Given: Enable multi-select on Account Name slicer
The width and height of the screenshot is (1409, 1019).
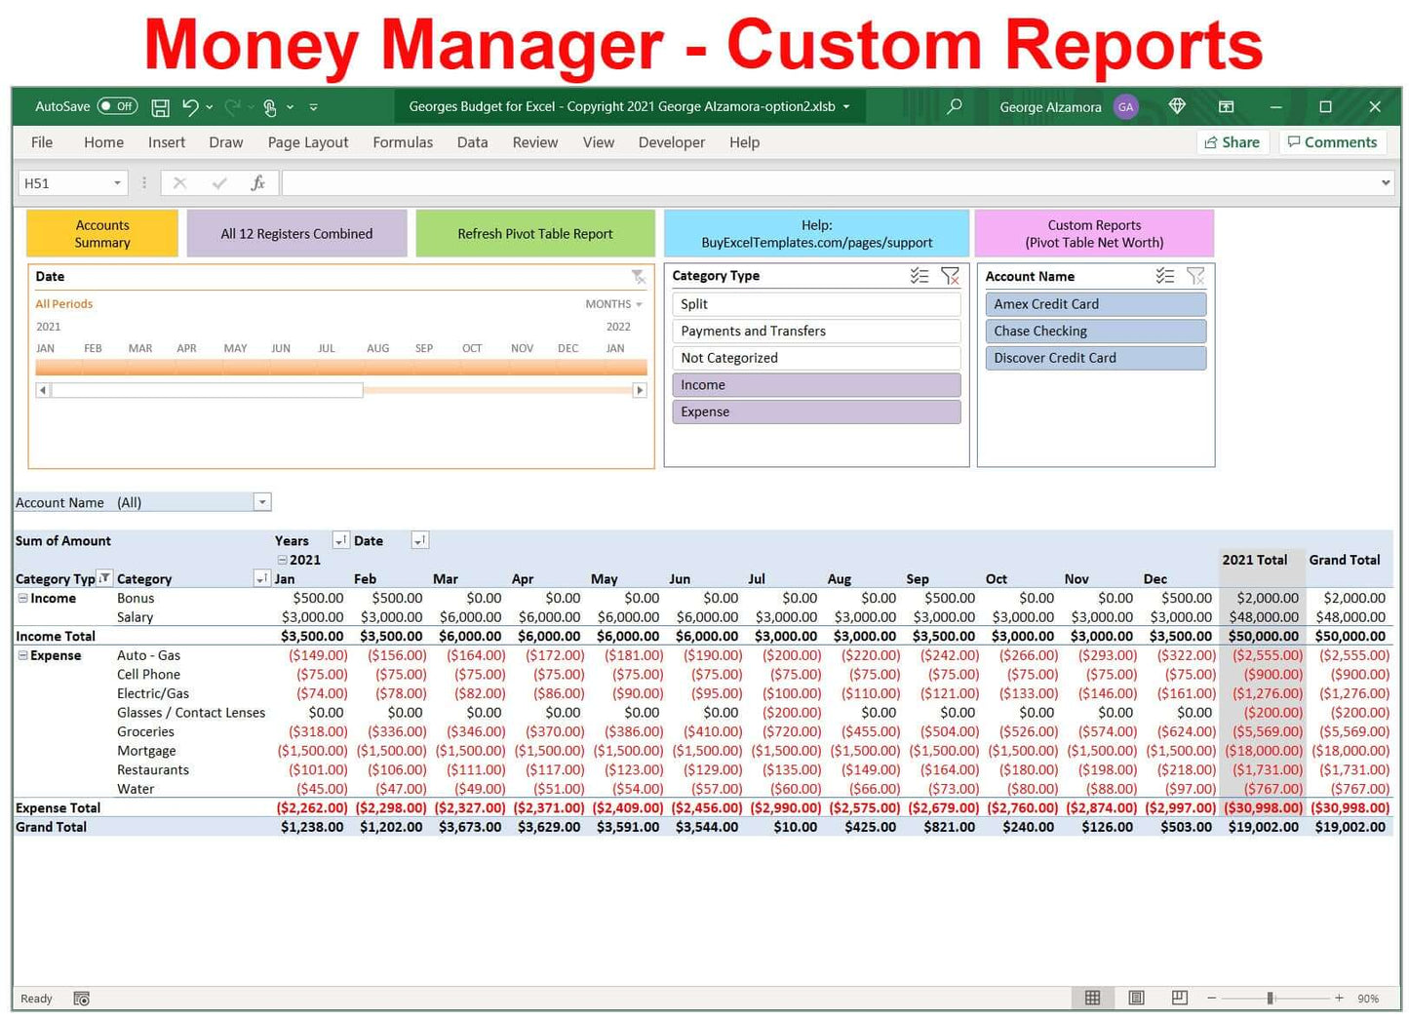Looking at the screenshot, I should (1164, 276).
